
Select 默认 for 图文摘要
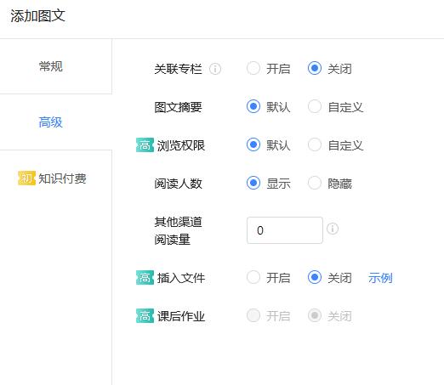pyautogui.click(x=253, y=106)
